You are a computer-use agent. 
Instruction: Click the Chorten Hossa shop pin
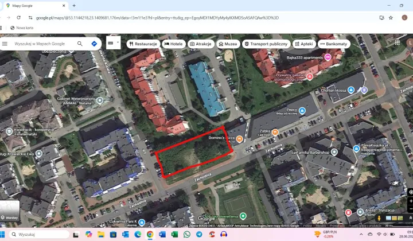(x=351, y=90)
